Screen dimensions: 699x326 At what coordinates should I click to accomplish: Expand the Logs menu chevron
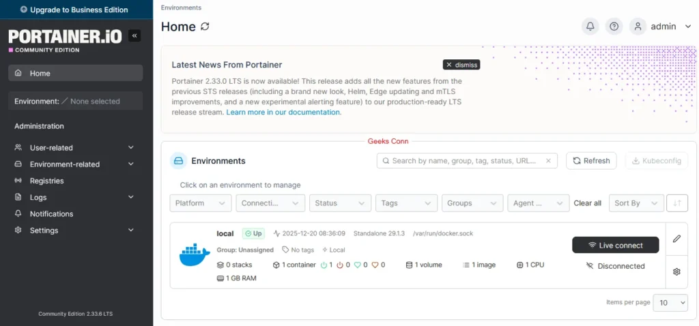point(130,197)
